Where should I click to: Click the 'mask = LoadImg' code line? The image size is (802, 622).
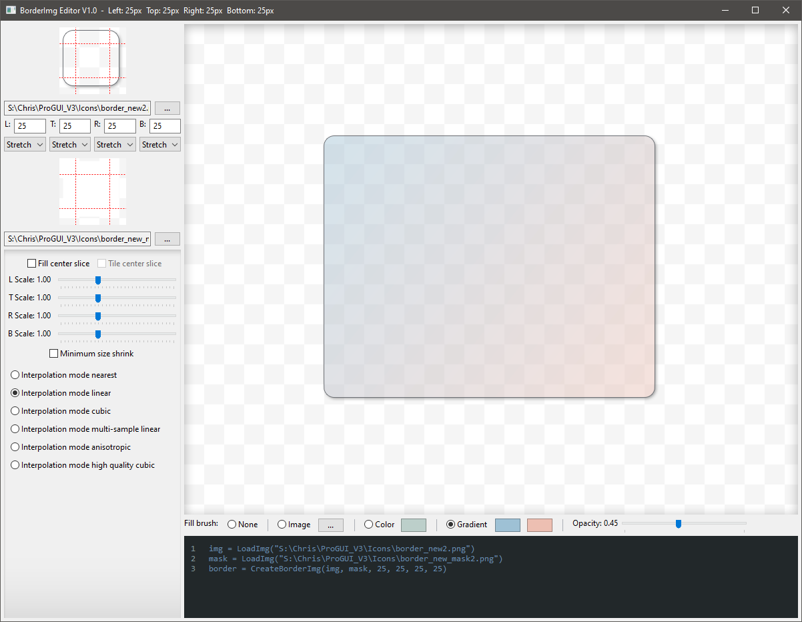click(356, 559)
